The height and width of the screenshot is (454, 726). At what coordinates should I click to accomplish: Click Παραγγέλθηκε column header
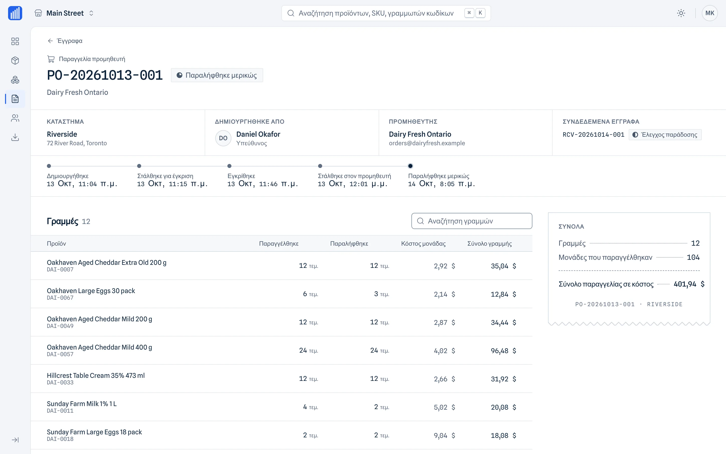pyautogui.click(x=279, y=243)
